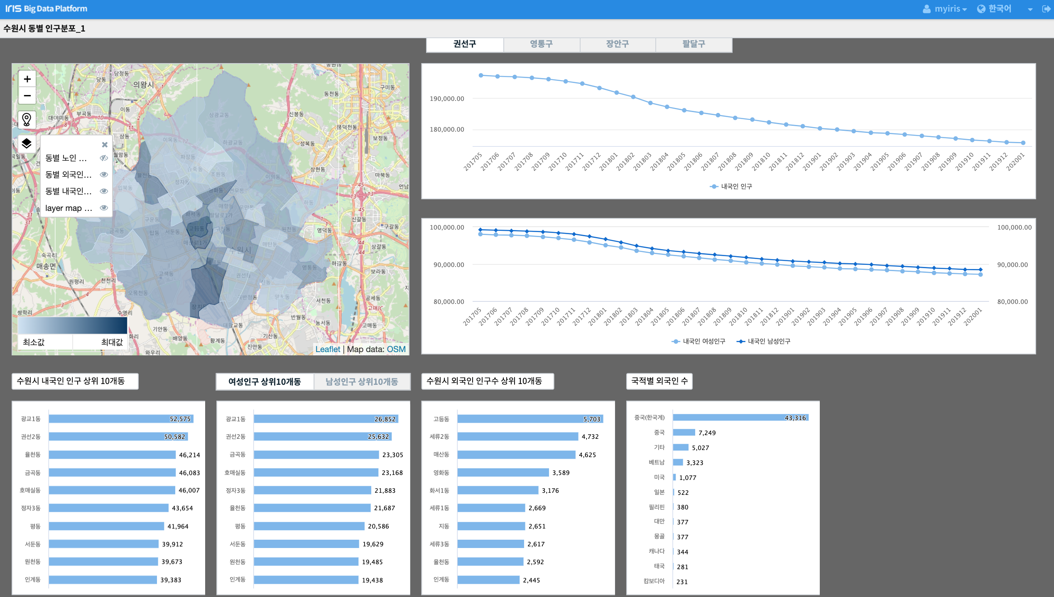Click the 중국 bar showing 7,249

[x=684, y=433]
